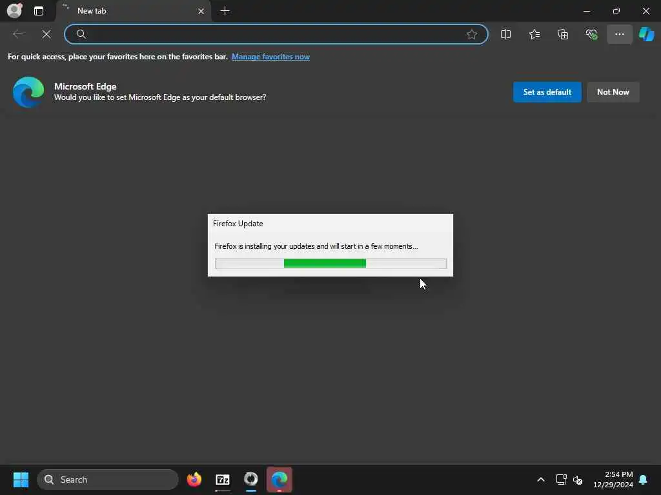
Task: Open the round gray taskbar app
Action: point(251,480)
